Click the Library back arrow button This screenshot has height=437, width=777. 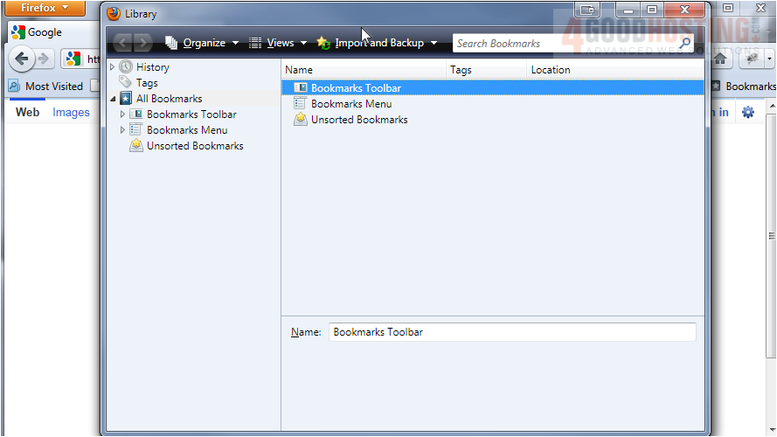pyautogui.click(x=121, y=43)
